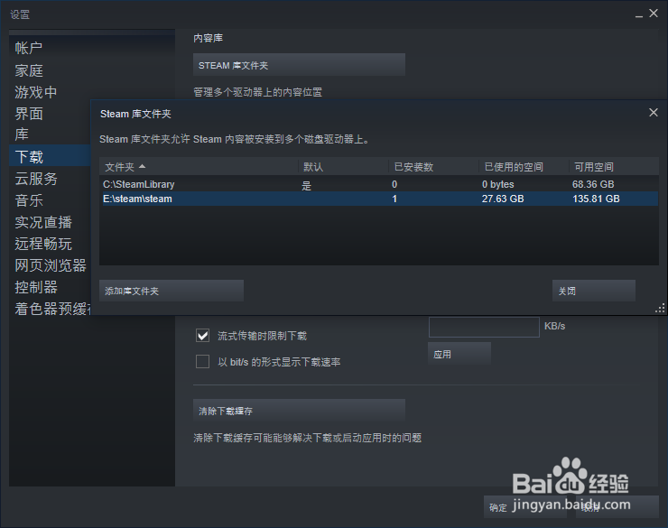Grab the dialog resize grip corner
This screenshot has width=668, height=528.
[x=661, y=310]
